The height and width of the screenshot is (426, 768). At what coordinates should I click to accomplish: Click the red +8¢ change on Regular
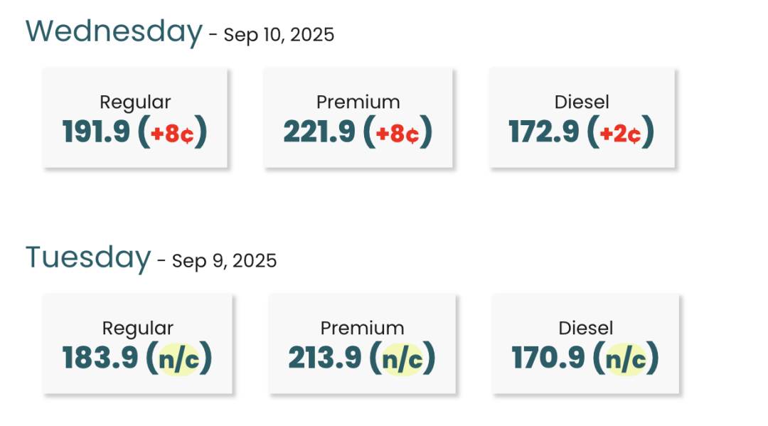[x=172, y=133]
